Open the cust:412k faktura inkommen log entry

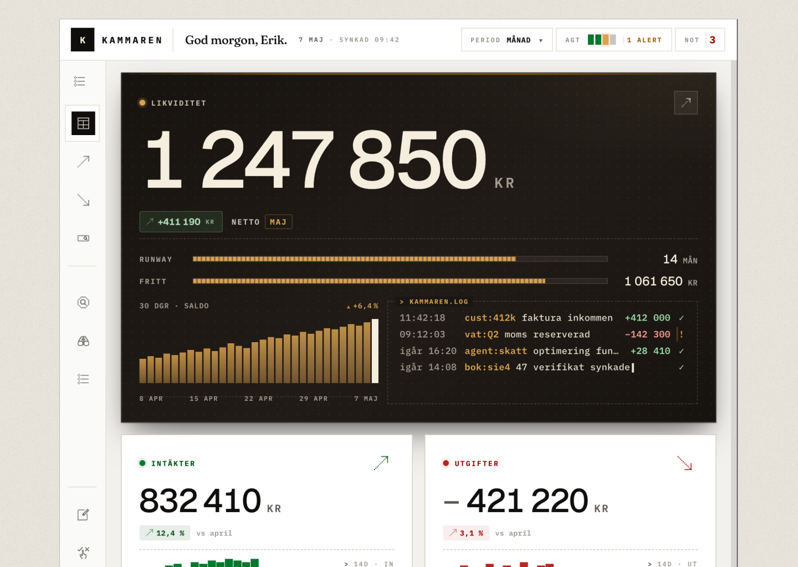click(x=542, y=318)
